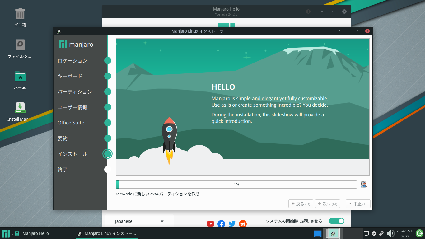
Task: Click the 1% installation progress bar
Action: [x=236, y=185]
